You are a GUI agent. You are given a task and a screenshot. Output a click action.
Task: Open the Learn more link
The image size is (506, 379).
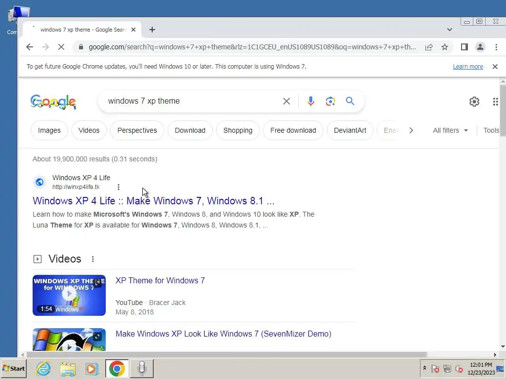pyautogui.click(x=468, y=67)
